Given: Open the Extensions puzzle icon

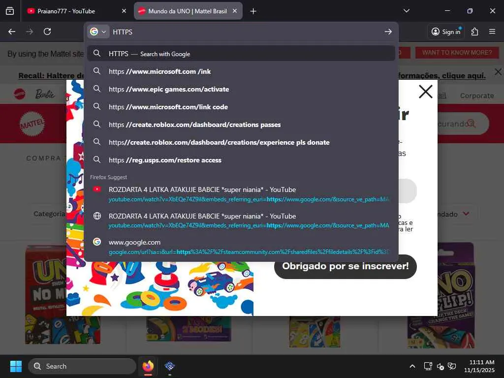Looking at the screenshot, I should click(475, 31).
